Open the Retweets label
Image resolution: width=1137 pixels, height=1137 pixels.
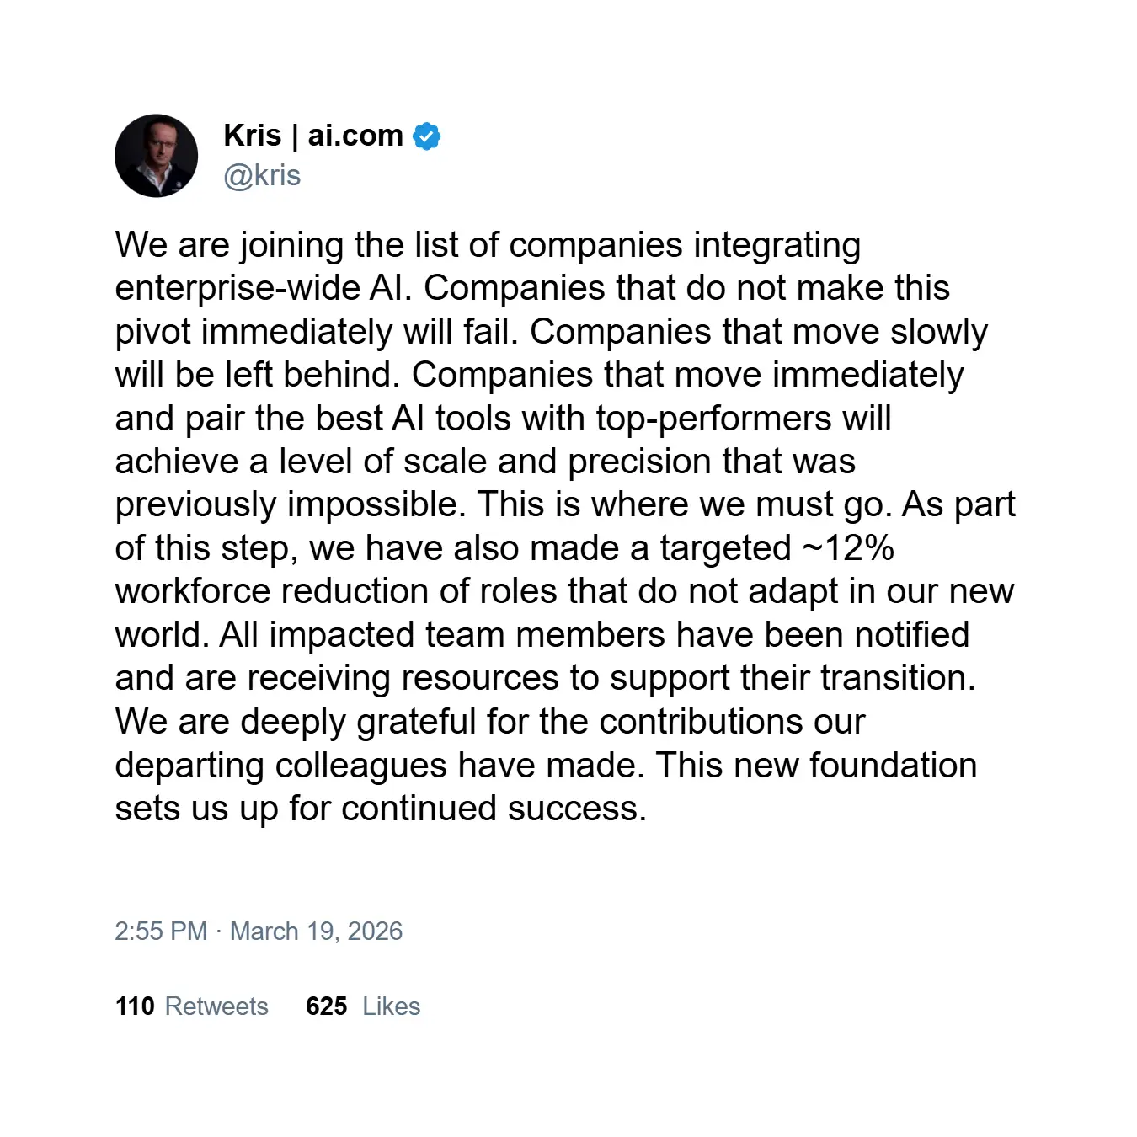point(216,1006)
